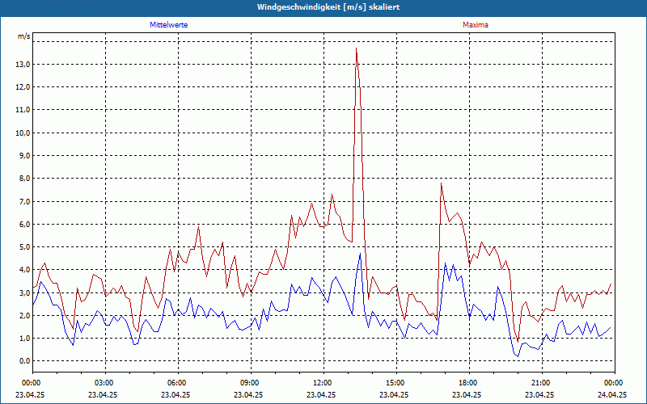This screenshot has width=647, height=404.
Task: Click the chart title Windgeschwindigkeit [m/s] skaliert
Action: pyautogui.click(x=328, y=7)
